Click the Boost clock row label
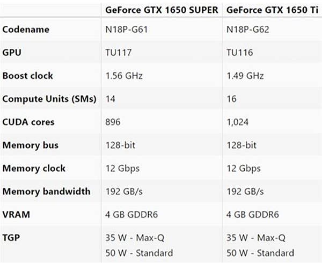This screenshot has width=322, height=263. [x=28, y=76]
